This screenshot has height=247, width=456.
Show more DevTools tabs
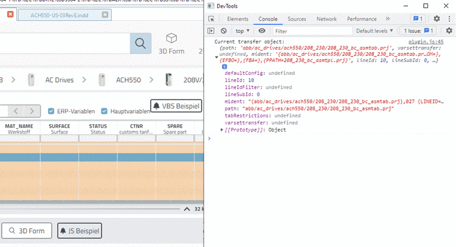388,19
